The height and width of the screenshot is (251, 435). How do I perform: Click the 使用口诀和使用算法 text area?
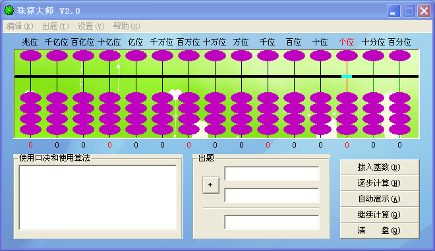tap(98, 198)
